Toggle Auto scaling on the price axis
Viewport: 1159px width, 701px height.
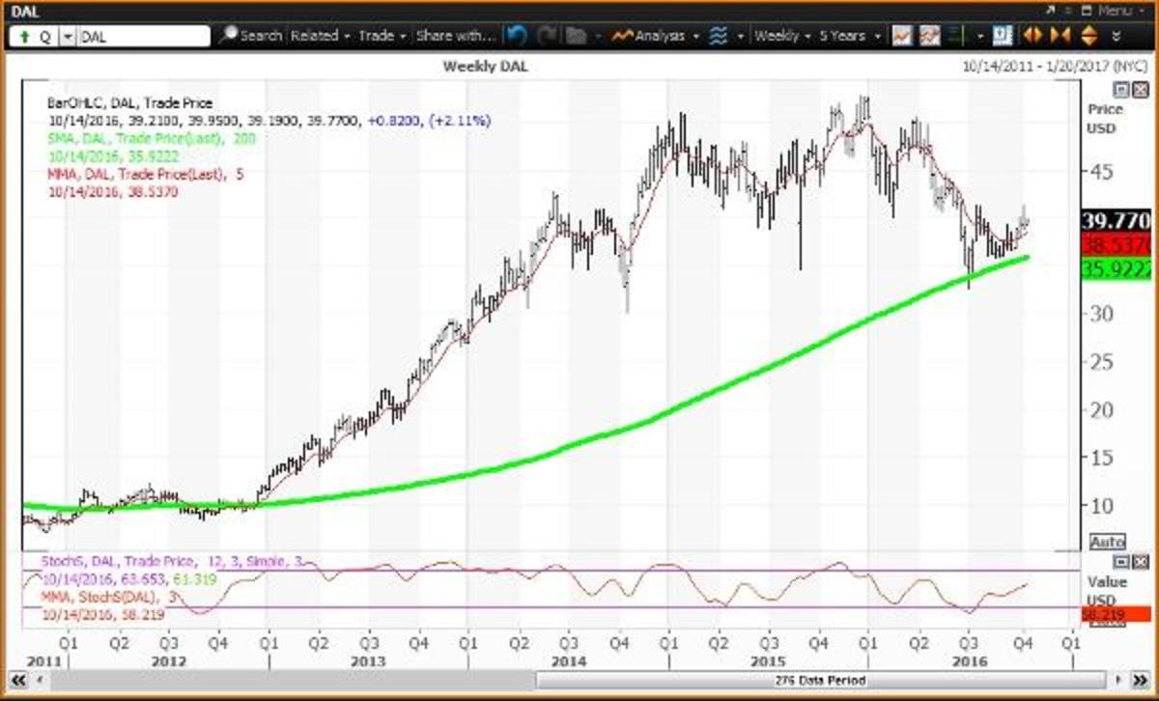[x=1108, y=542]
